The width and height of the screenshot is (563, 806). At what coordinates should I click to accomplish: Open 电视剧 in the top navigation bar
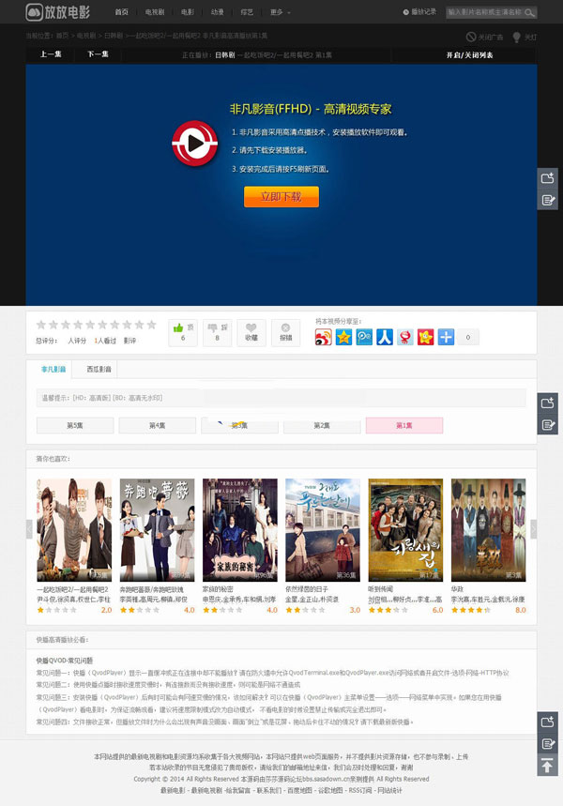pyautogui.click(x=155, y=12)
